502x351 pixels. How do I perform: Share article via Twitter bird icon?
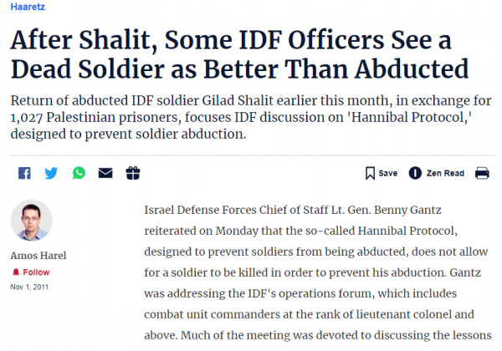coord(51,173)
